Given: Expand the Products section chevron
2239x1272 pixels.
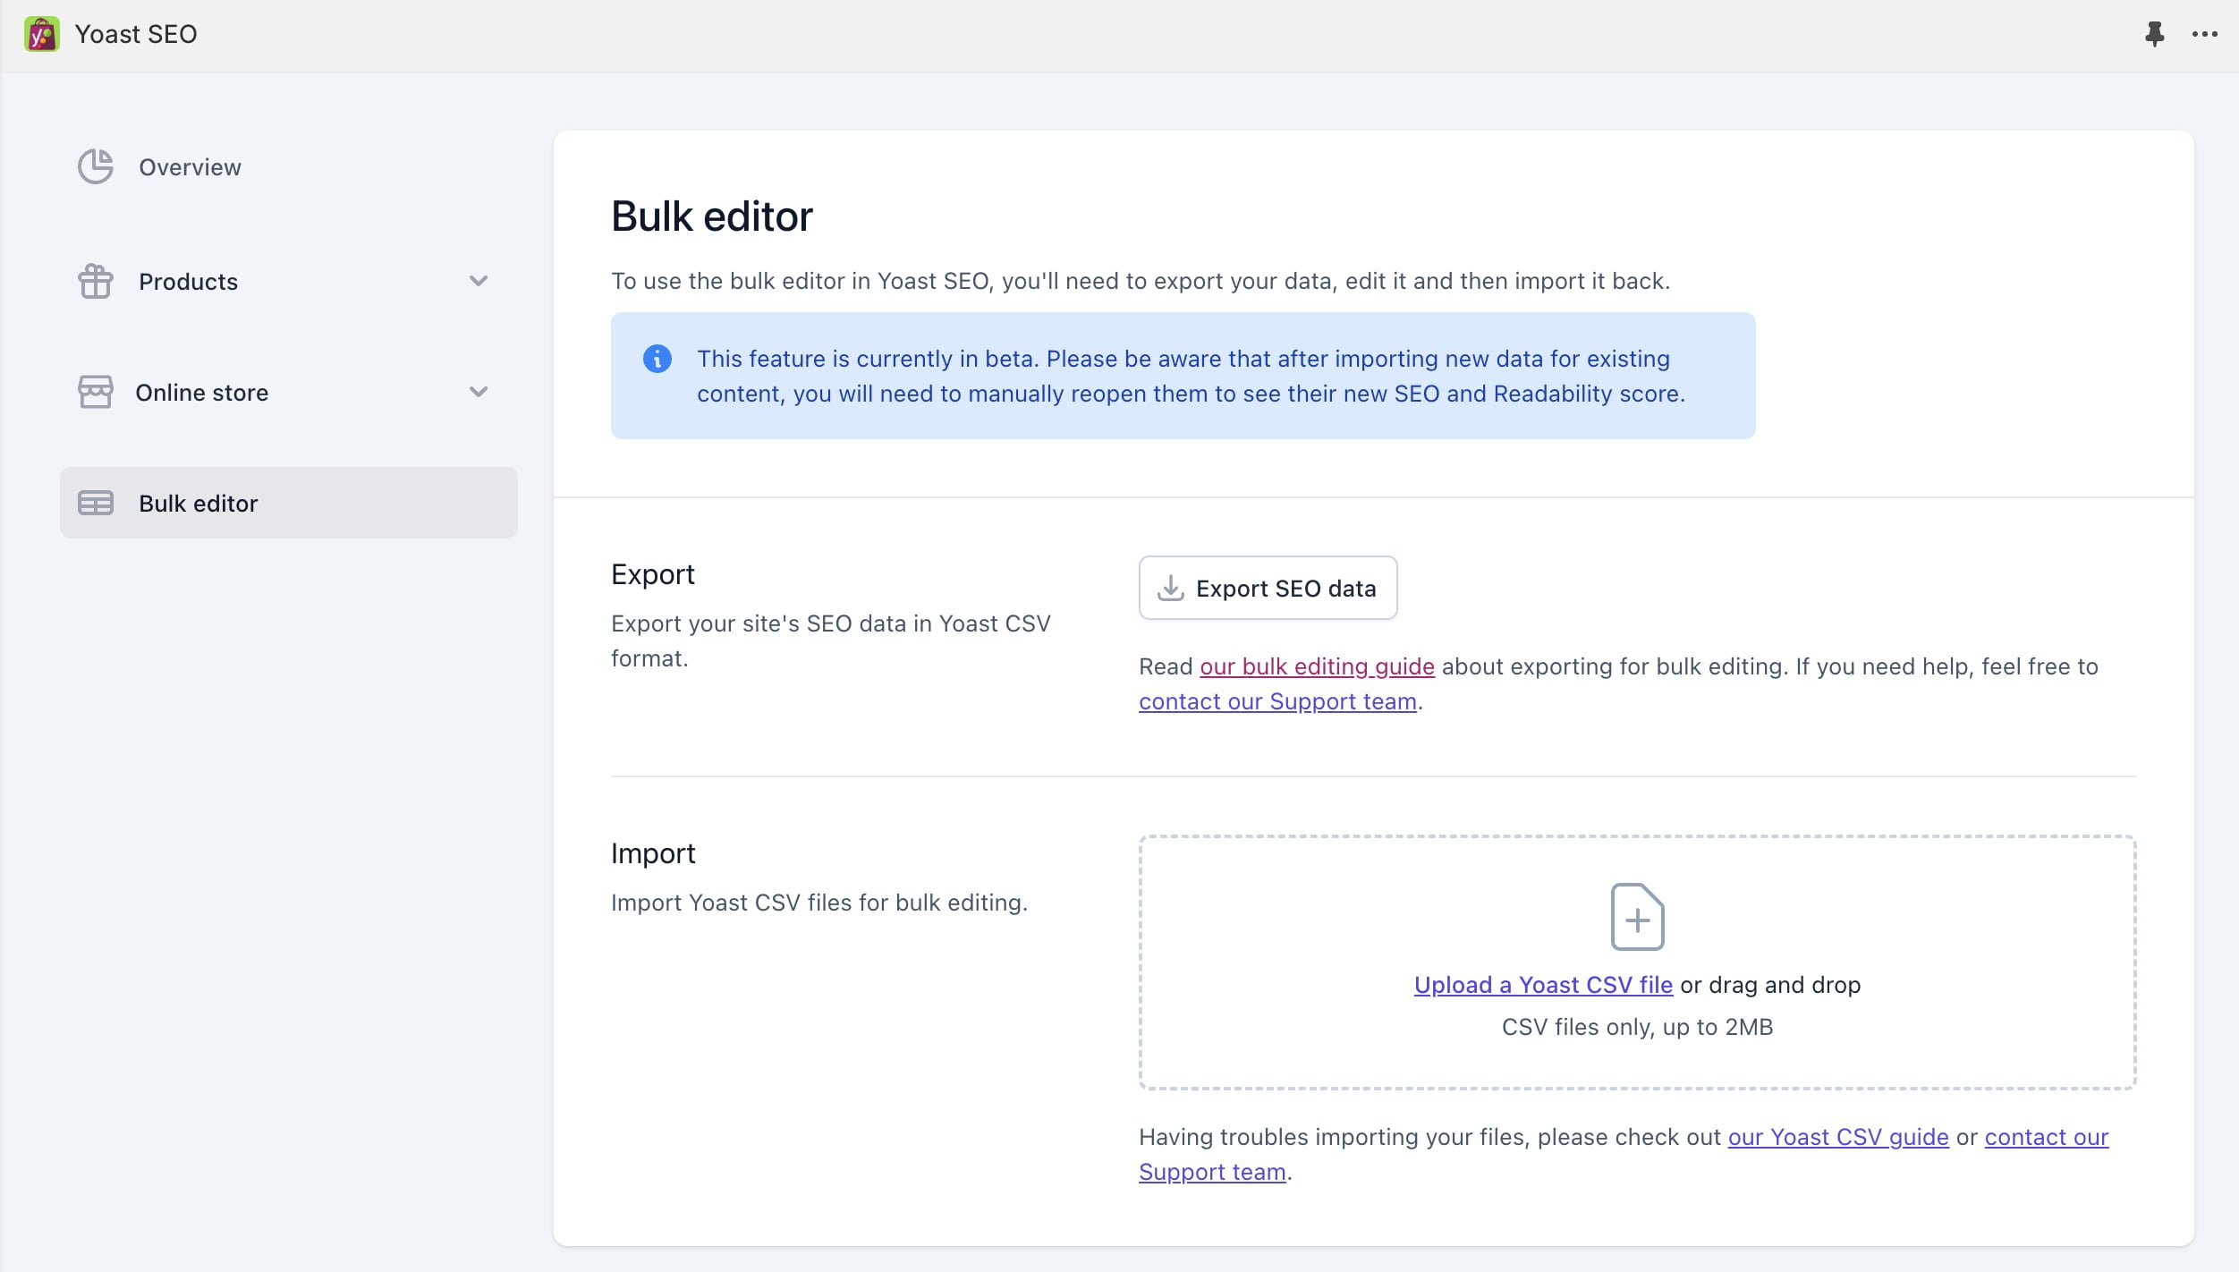Looking at the screenshot, I should point(479,281).
